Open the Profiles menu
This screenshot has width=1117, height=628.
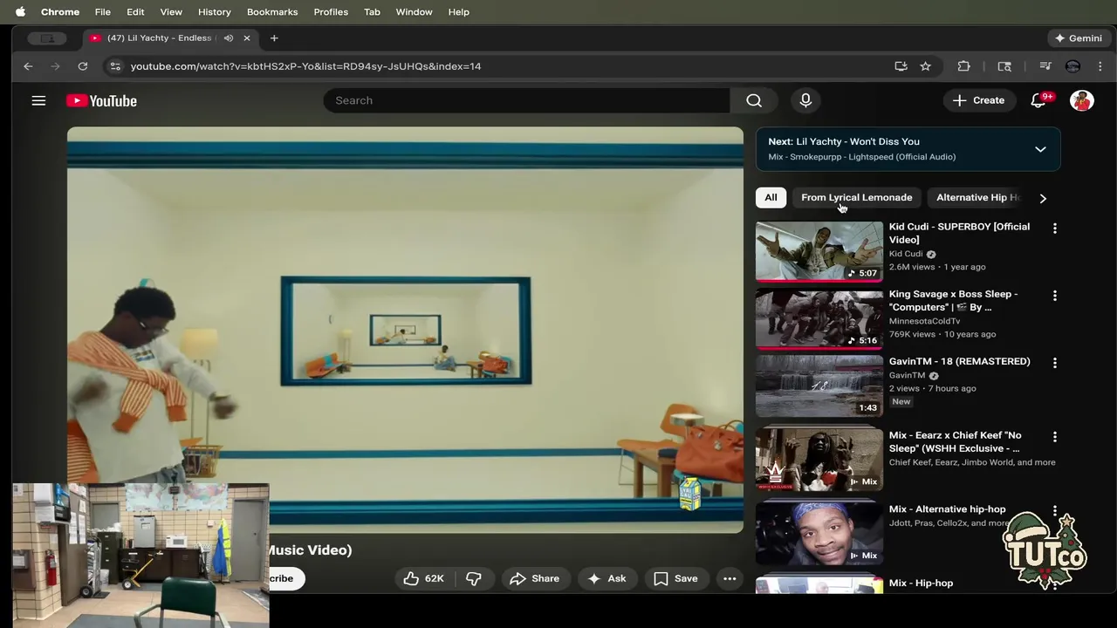click(331, 12)
